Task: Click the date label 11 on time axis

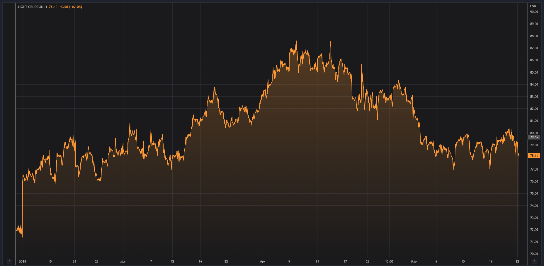Action: pos(317,262)
